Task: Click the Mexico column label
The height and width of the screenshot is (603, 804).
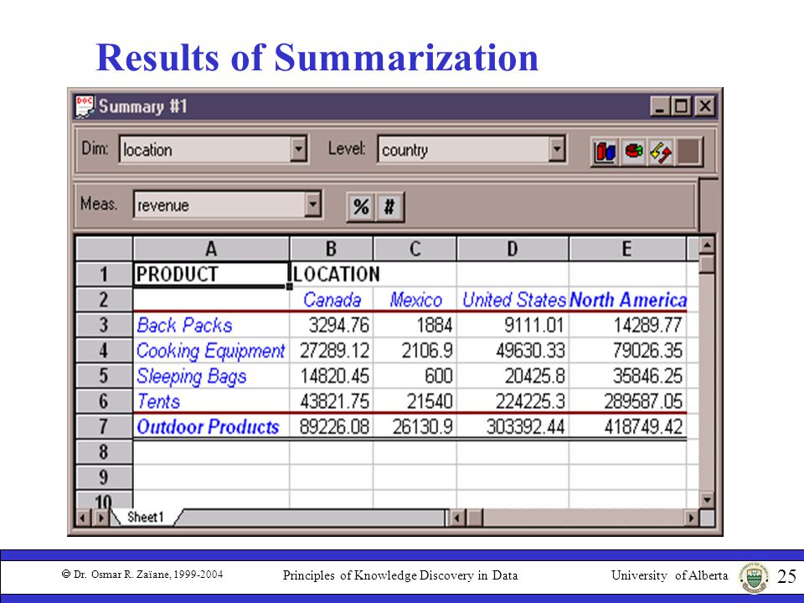Action: click(416, 300)
